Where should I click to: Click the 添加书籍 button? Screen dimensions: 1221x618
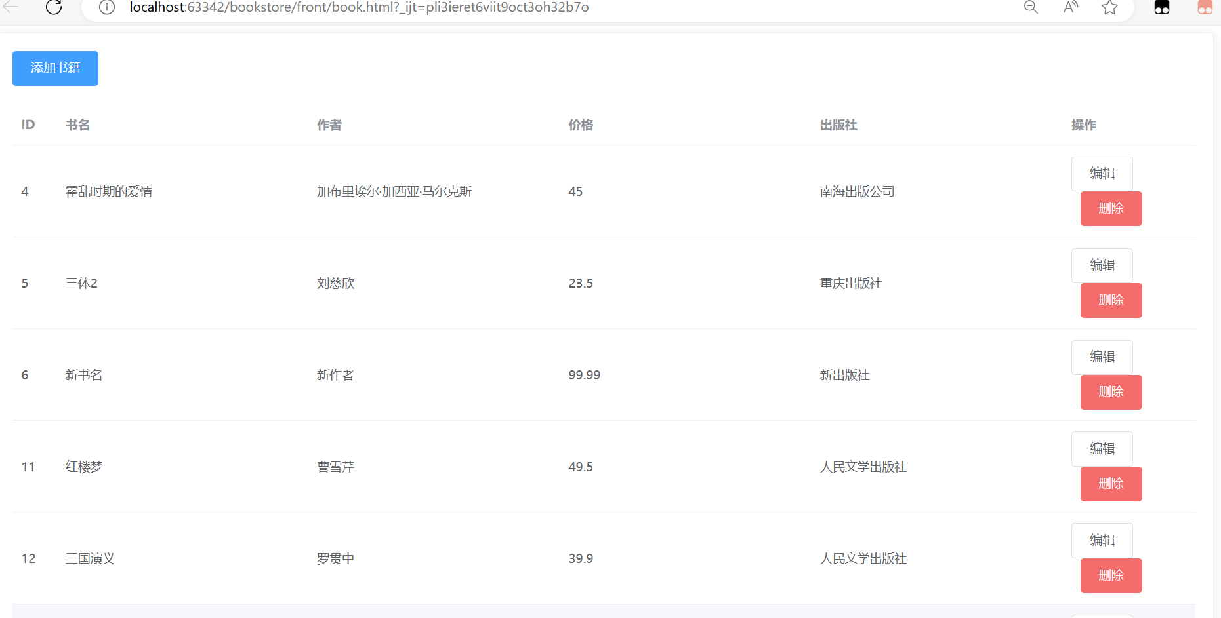[x=55, y=68]
